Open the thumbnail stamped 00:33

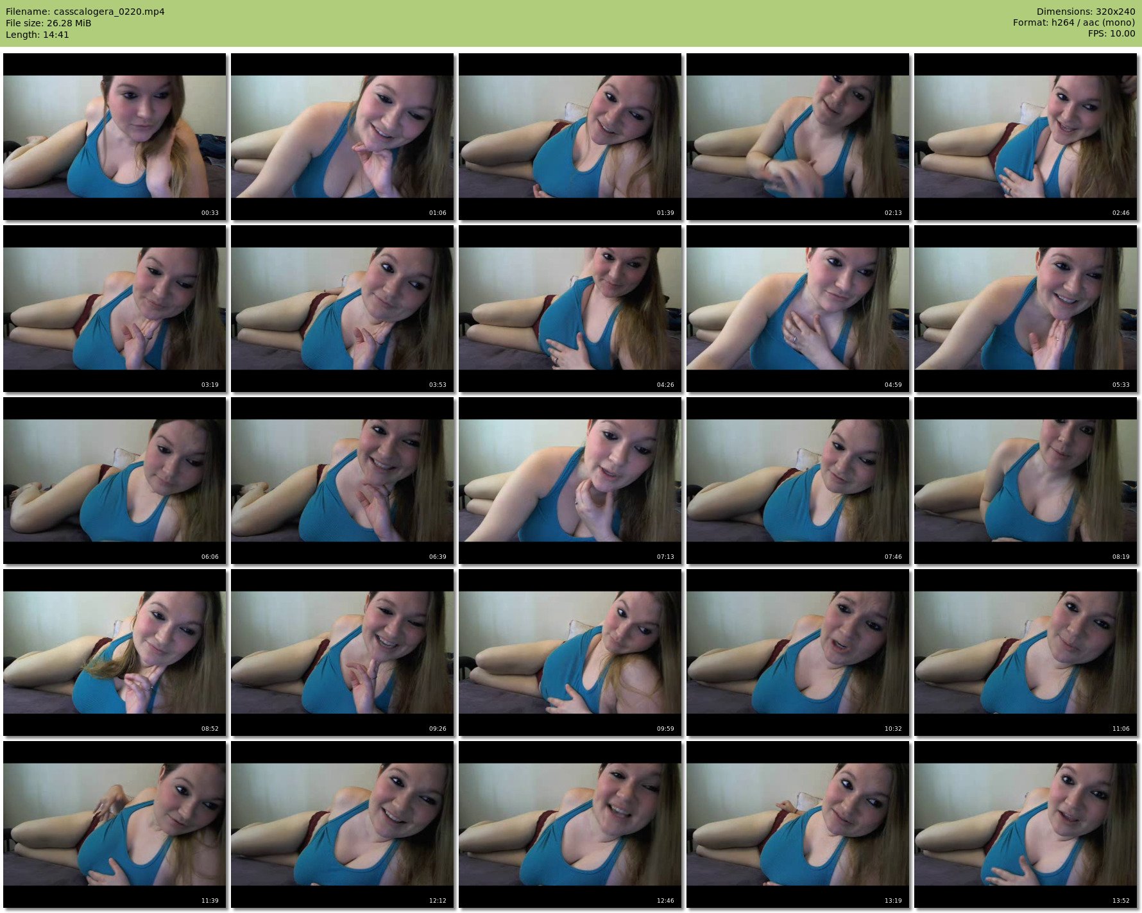pyautogui.click(x=115, y=137)
